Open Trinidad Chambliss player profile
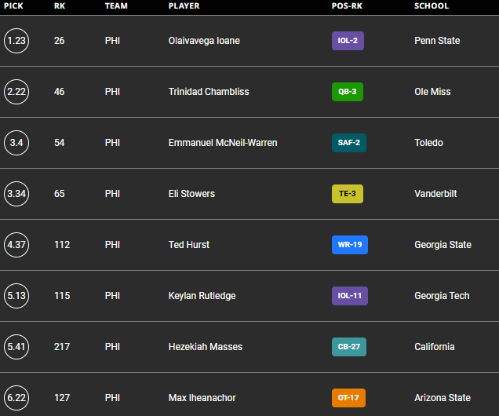The image size is (499, 416). (209, 92)
